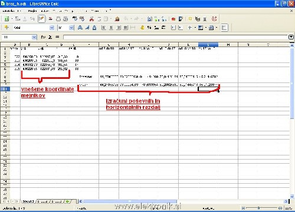
Task: Click inside the formula input line
Action: (176, 37)
